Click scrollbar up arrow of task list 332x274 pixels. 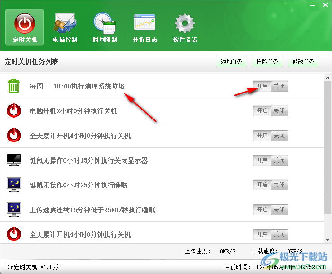[328, 78]
